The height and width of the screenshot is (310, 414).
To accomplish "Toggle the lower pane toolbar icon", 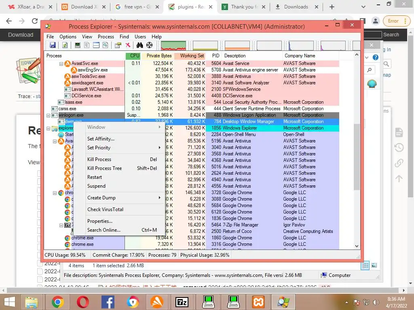I will pos(96,45).
